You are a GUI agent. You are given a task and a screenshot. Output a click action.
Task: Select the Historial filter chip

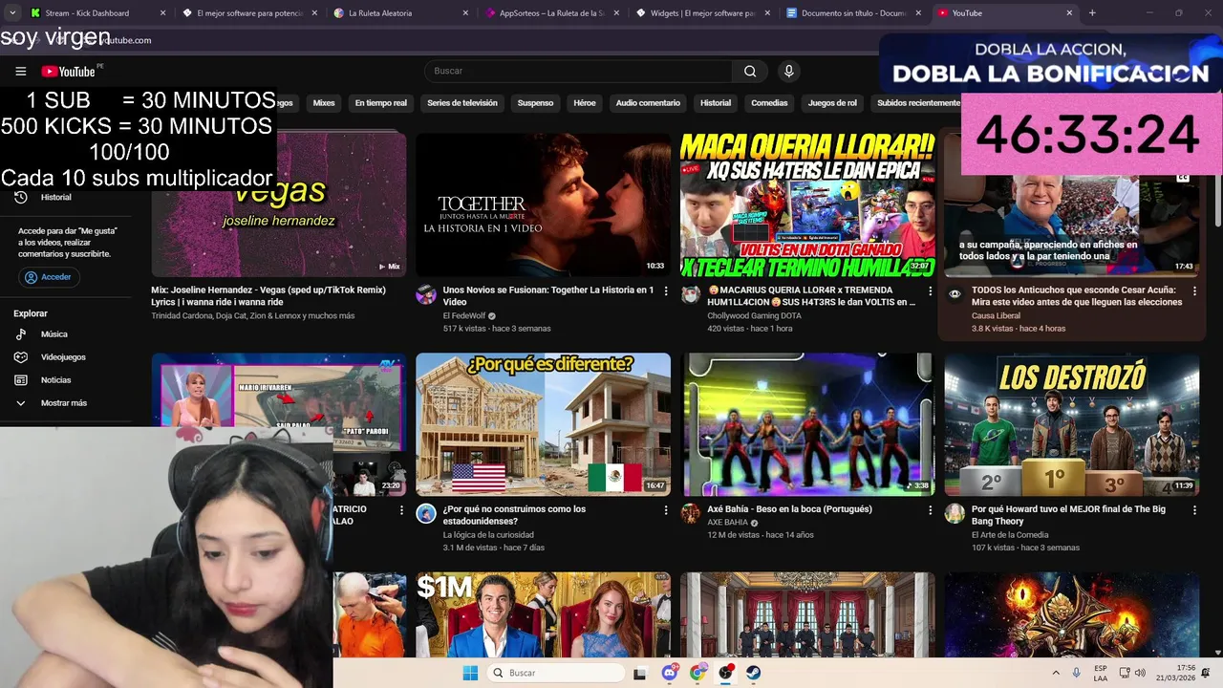(x=716, y=103)
